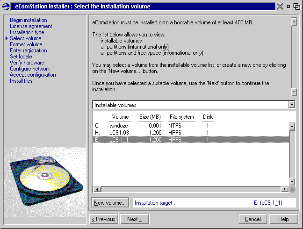This screenshot has height=229, width=303.
Task: Click the Size (MB) column header
Action: tap(150, 117)
